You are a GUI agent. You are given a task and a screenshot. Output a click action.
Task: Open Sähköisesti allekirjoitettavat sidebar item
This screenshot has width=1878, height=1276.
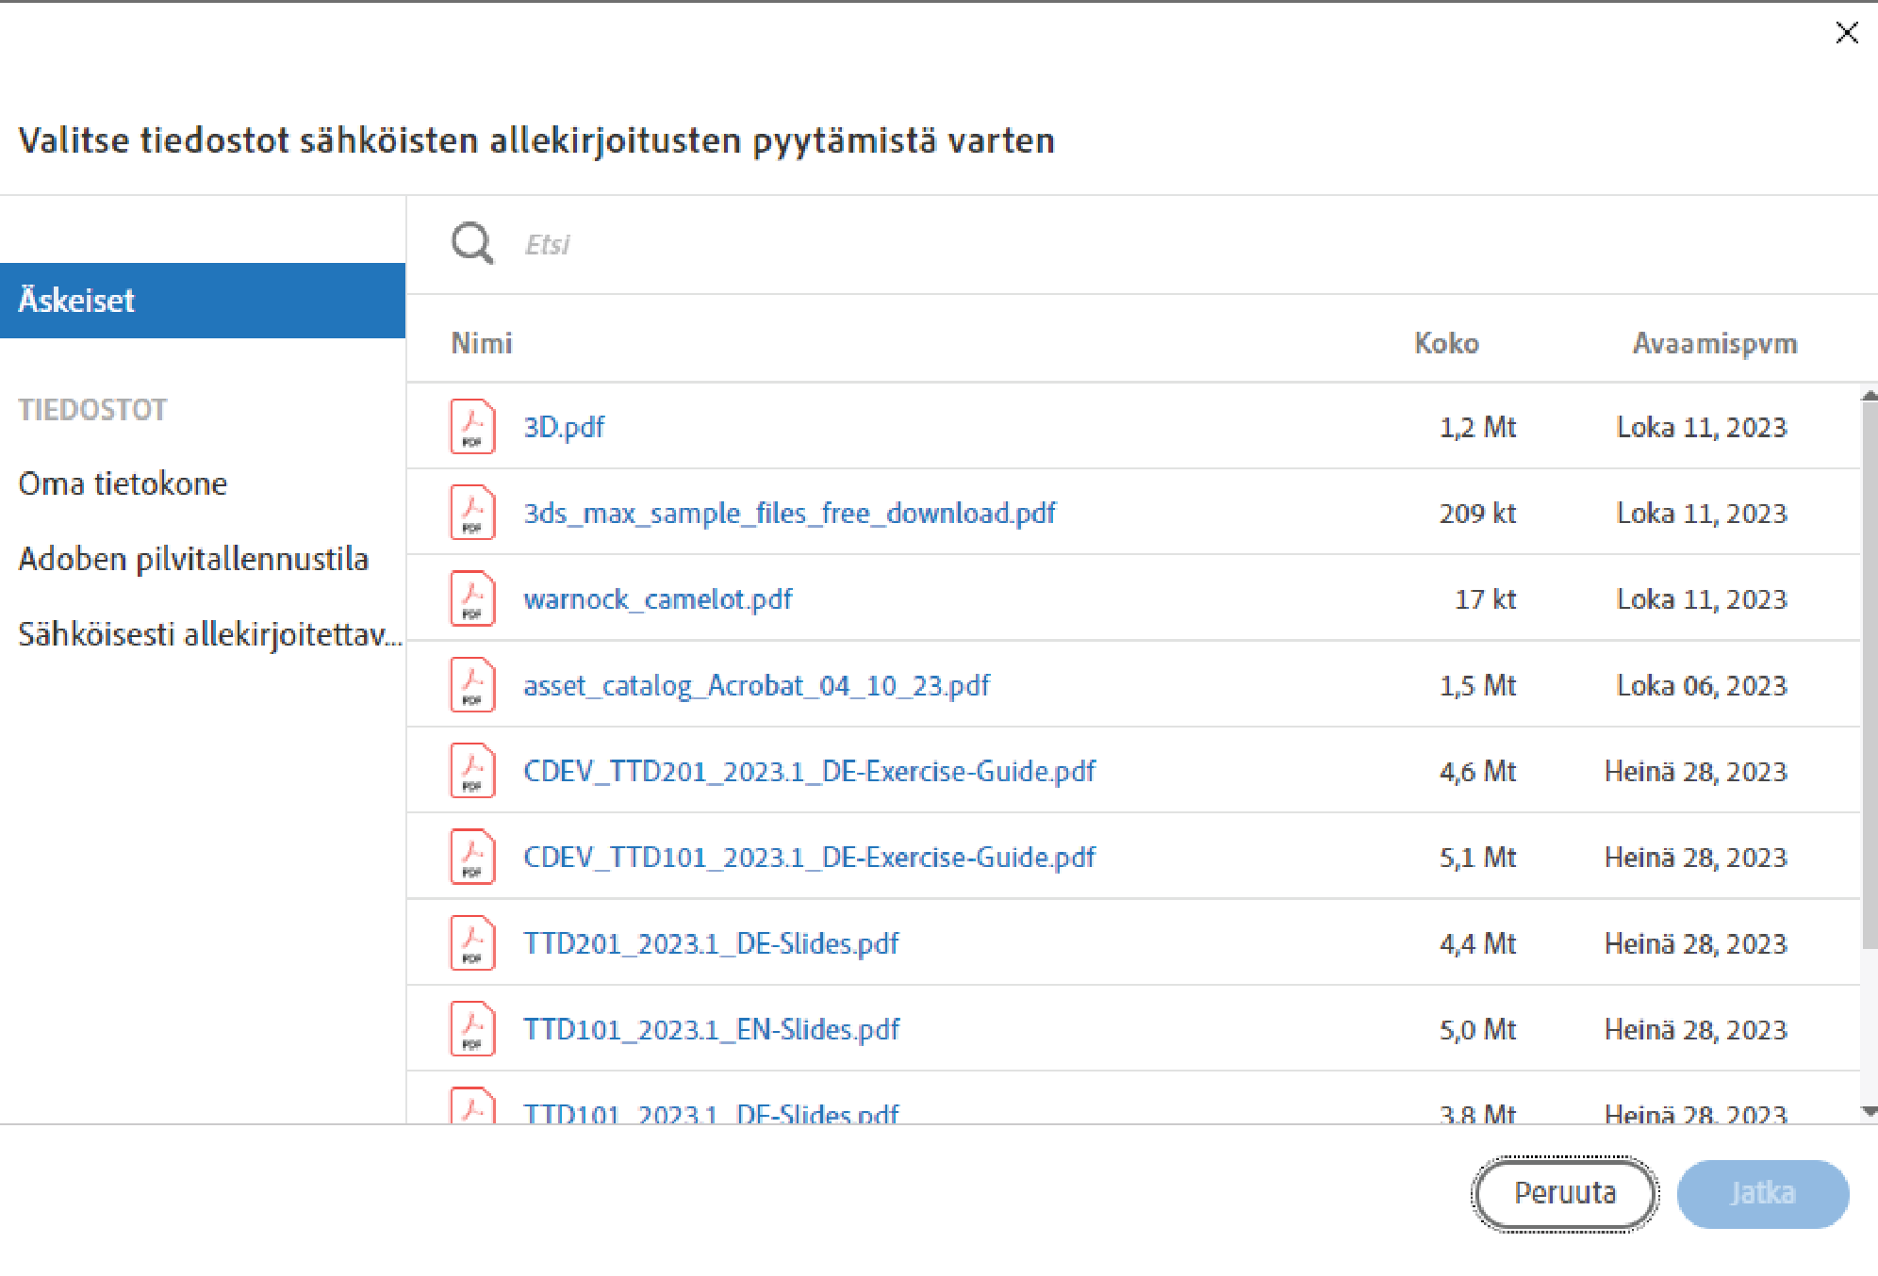coord(209,634)
